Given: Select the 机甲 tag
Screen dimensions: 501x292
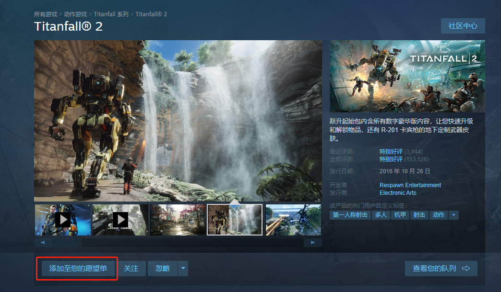Looking at the screenshot, I should coord(400,215).
